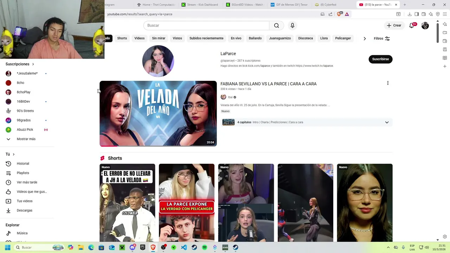
Task: Show hidden system tray icons chevron
Action: click(388, 247)
